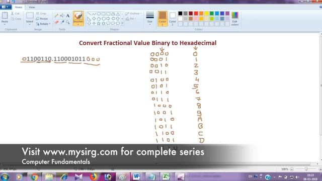Screen dimensions: 322x181
Task: Choose the Five-point star shape
Action: pyautogui.click(x=99, y=24)
